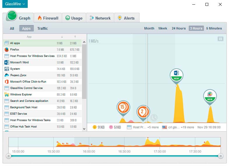Set time range to Month
The width and height of the screenshot is (229, 166).
(149, 28)
